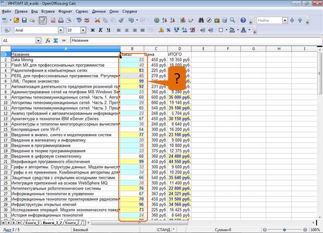Find previous with the up arrow
The image size is (323, 233).
[300, 20]
